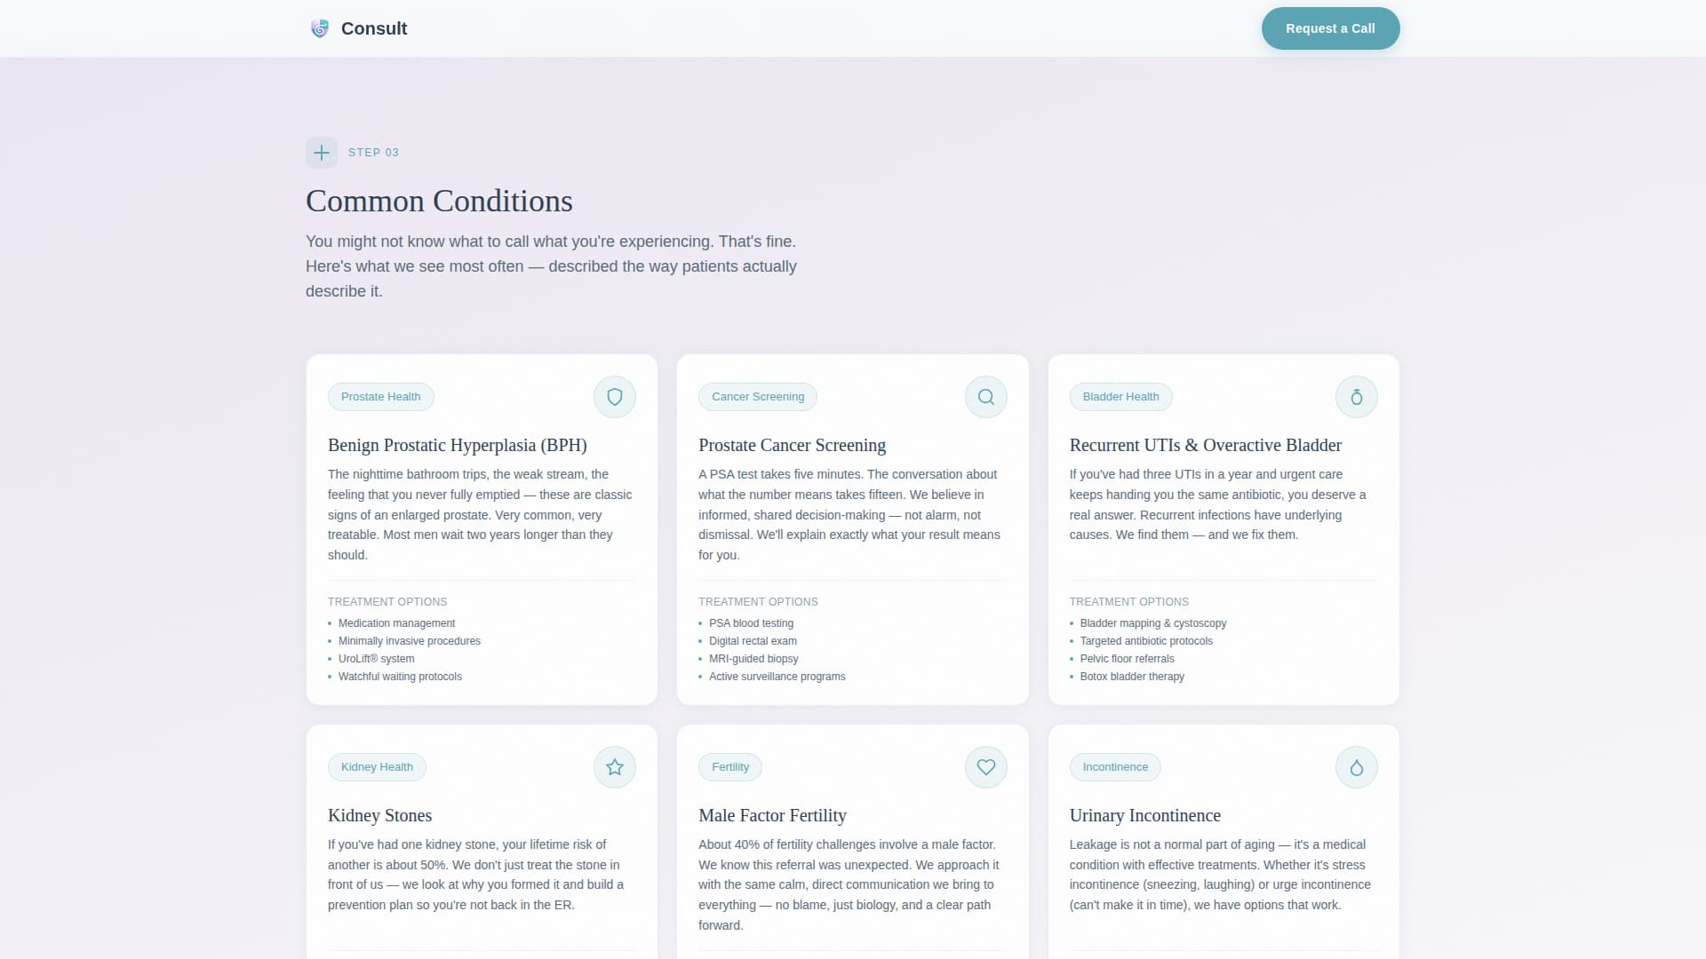Click TREATMENT OPTIONS label on Prostate Cancer Screening card
The height and width of the screenshot is (959, 1706).
(x=758, y=602)
